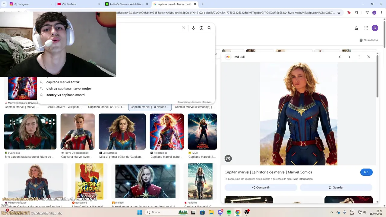Viewport: 386px width, 217px height.
Task: Click the address bar URL
Action: point(226,13)
